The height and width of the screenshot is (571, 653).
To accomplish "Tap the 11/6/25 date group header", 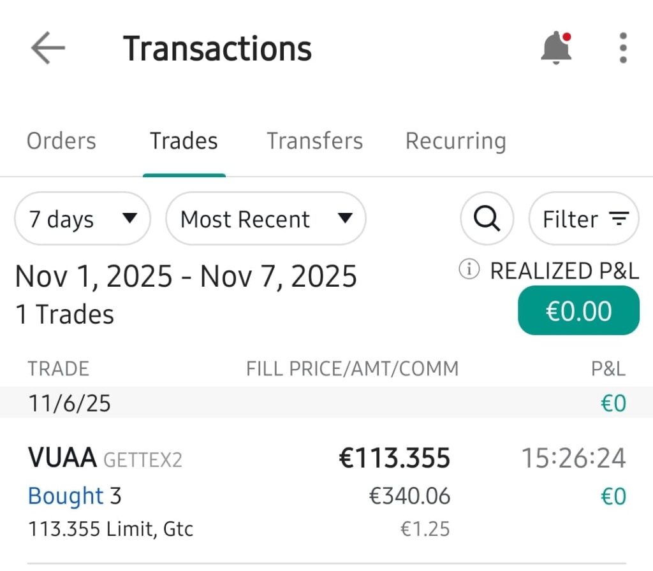I will [x=69, y=403].
